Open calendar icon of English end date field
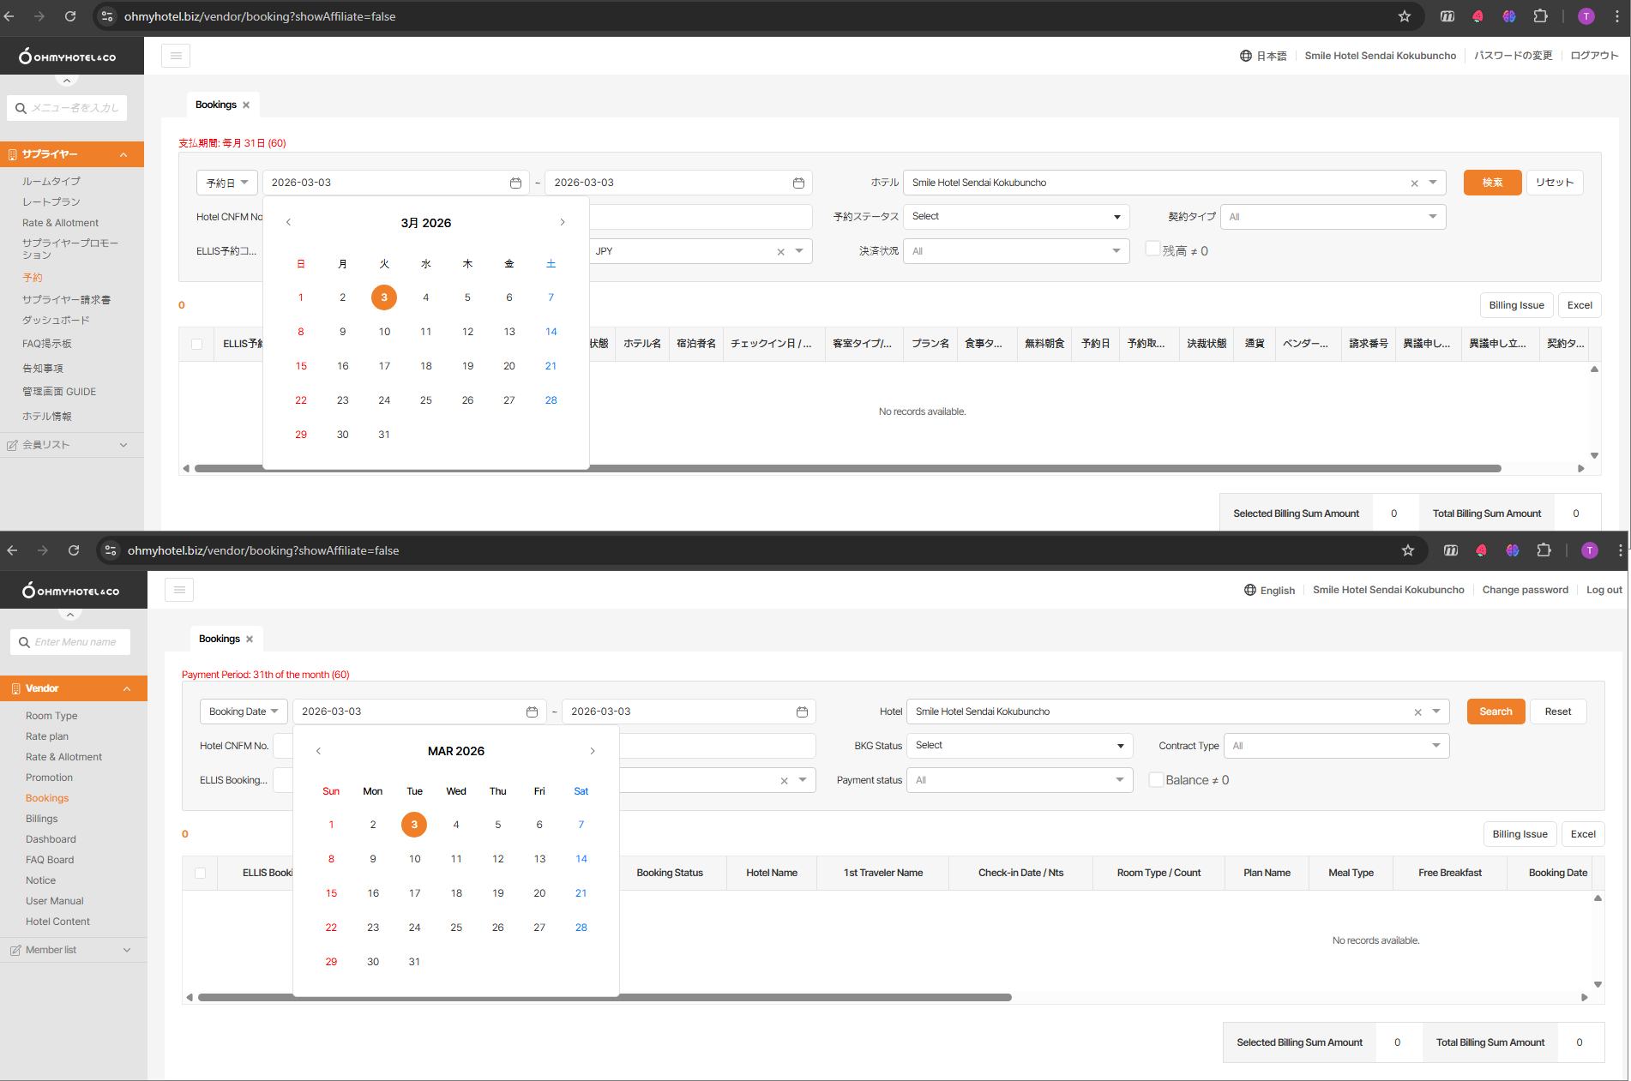The image size is (1631, 1081). [802, 712]
